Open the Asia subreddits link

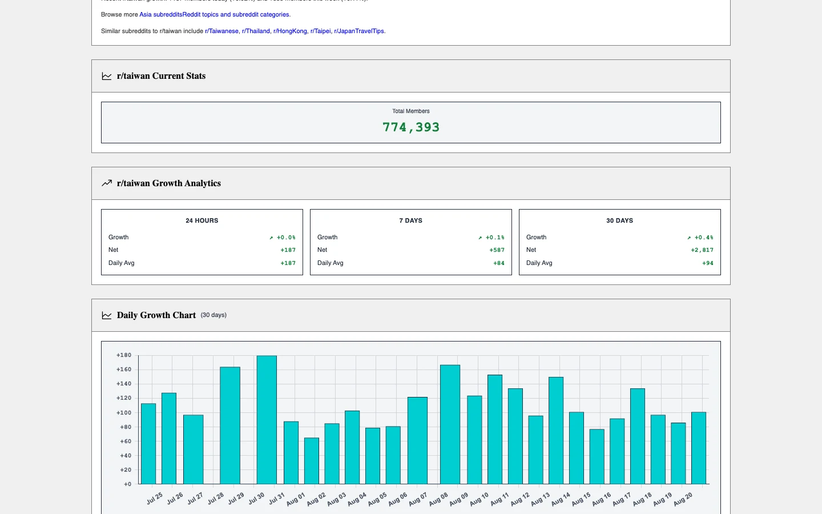pos(161,15)
